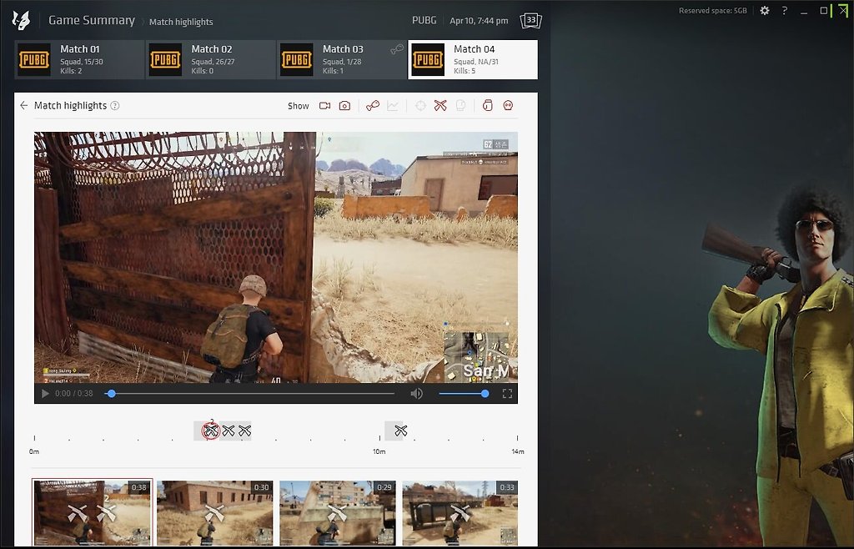Viewport: 854px width, 549px height.
Task: Click the video seek bar
Action: click(x=251, y=393)
